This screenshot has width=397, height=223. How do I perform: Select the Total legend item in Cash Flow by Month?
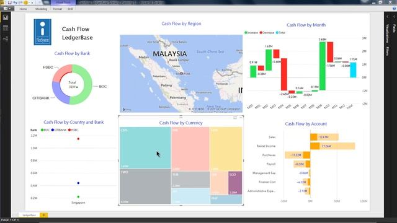click(280, 33)
